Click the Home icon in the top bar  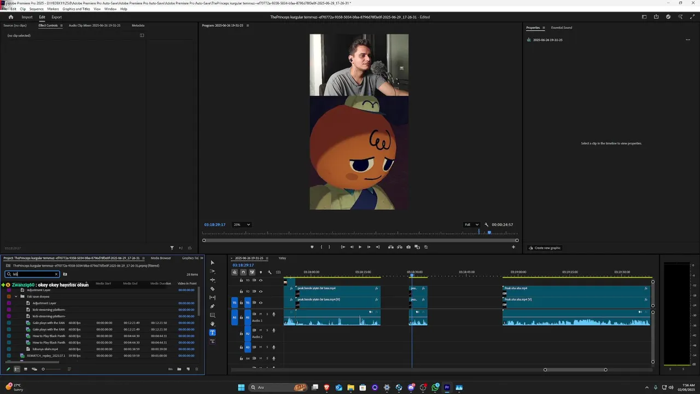point(10,17)
